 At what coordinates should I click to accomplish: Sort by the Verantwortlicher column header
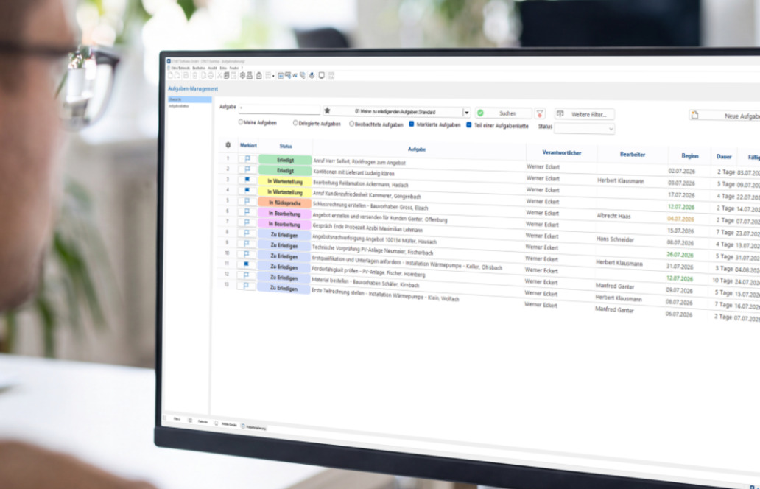(561, 152)
